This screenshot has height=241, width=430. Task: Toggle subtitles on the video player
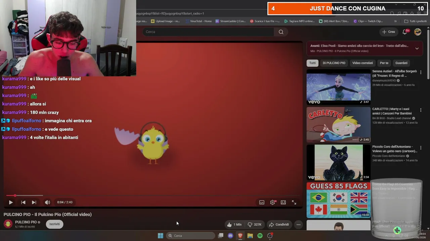tap(262, 202)
